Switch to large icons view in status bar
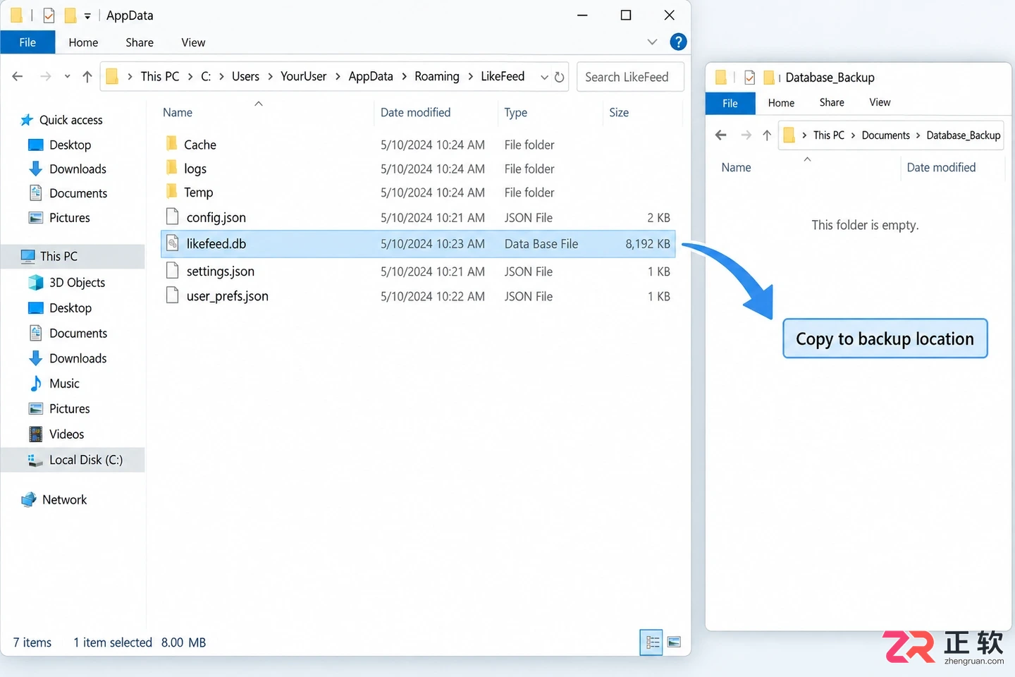The image size is (1015, 677). point(674,642)
